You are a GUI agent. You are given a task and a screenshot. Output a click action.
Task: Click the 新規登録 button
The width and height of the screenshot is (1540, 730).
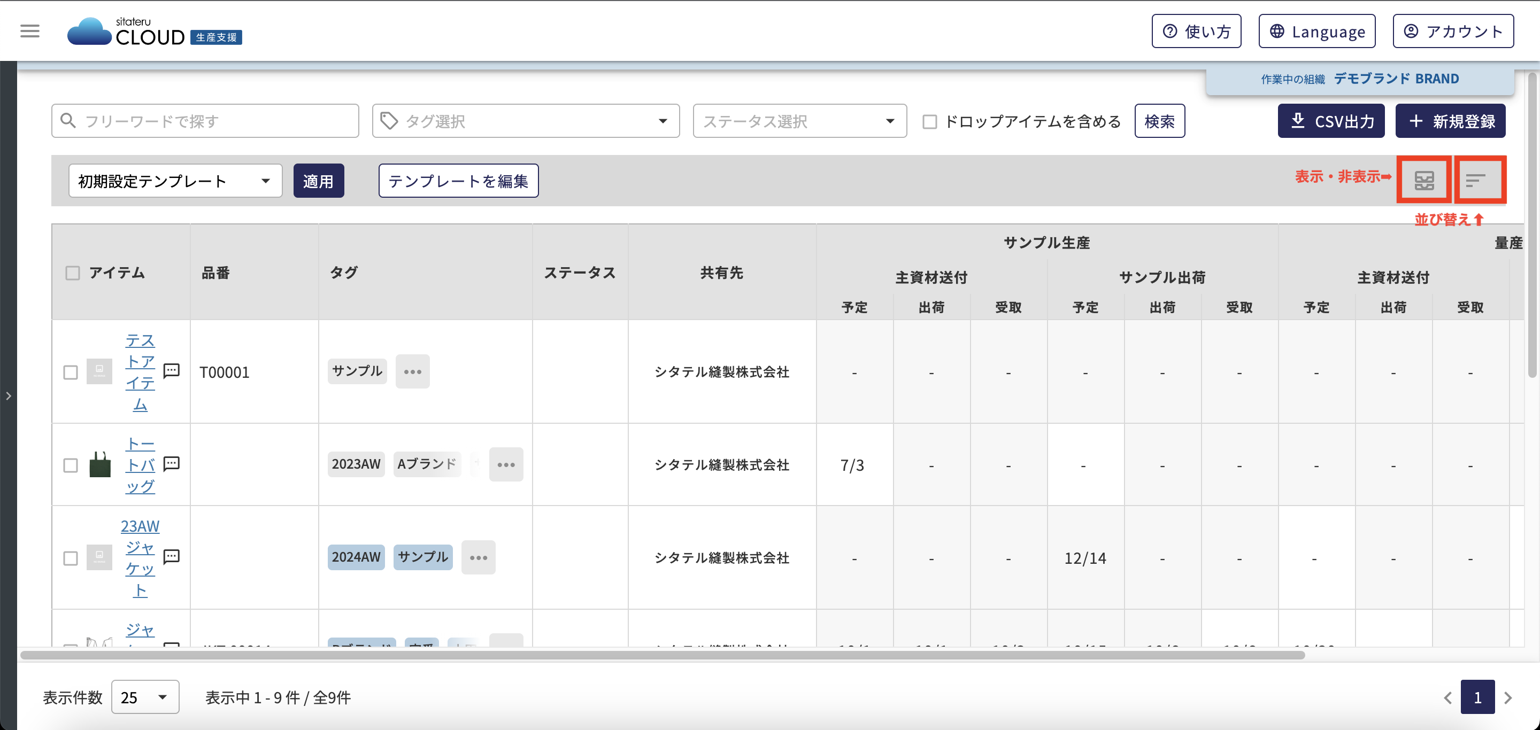(x=1450, y=121)
